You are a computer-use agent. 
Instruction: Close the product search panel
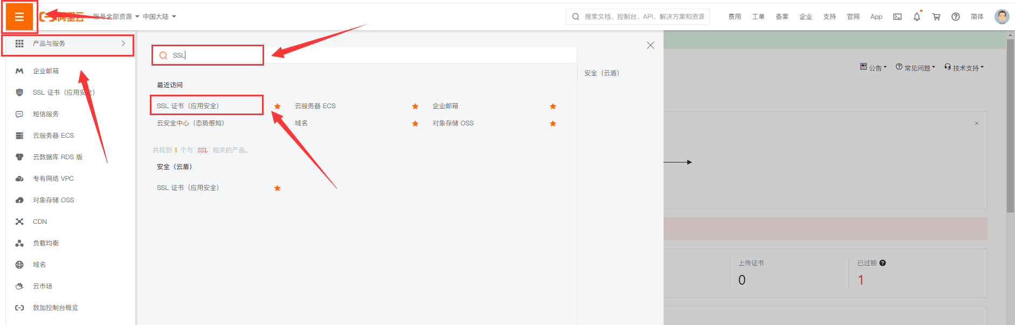[x=651, y=45]
